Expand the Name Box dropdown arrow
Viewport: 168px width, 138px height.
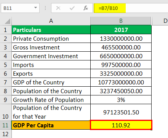pos(36,8)
